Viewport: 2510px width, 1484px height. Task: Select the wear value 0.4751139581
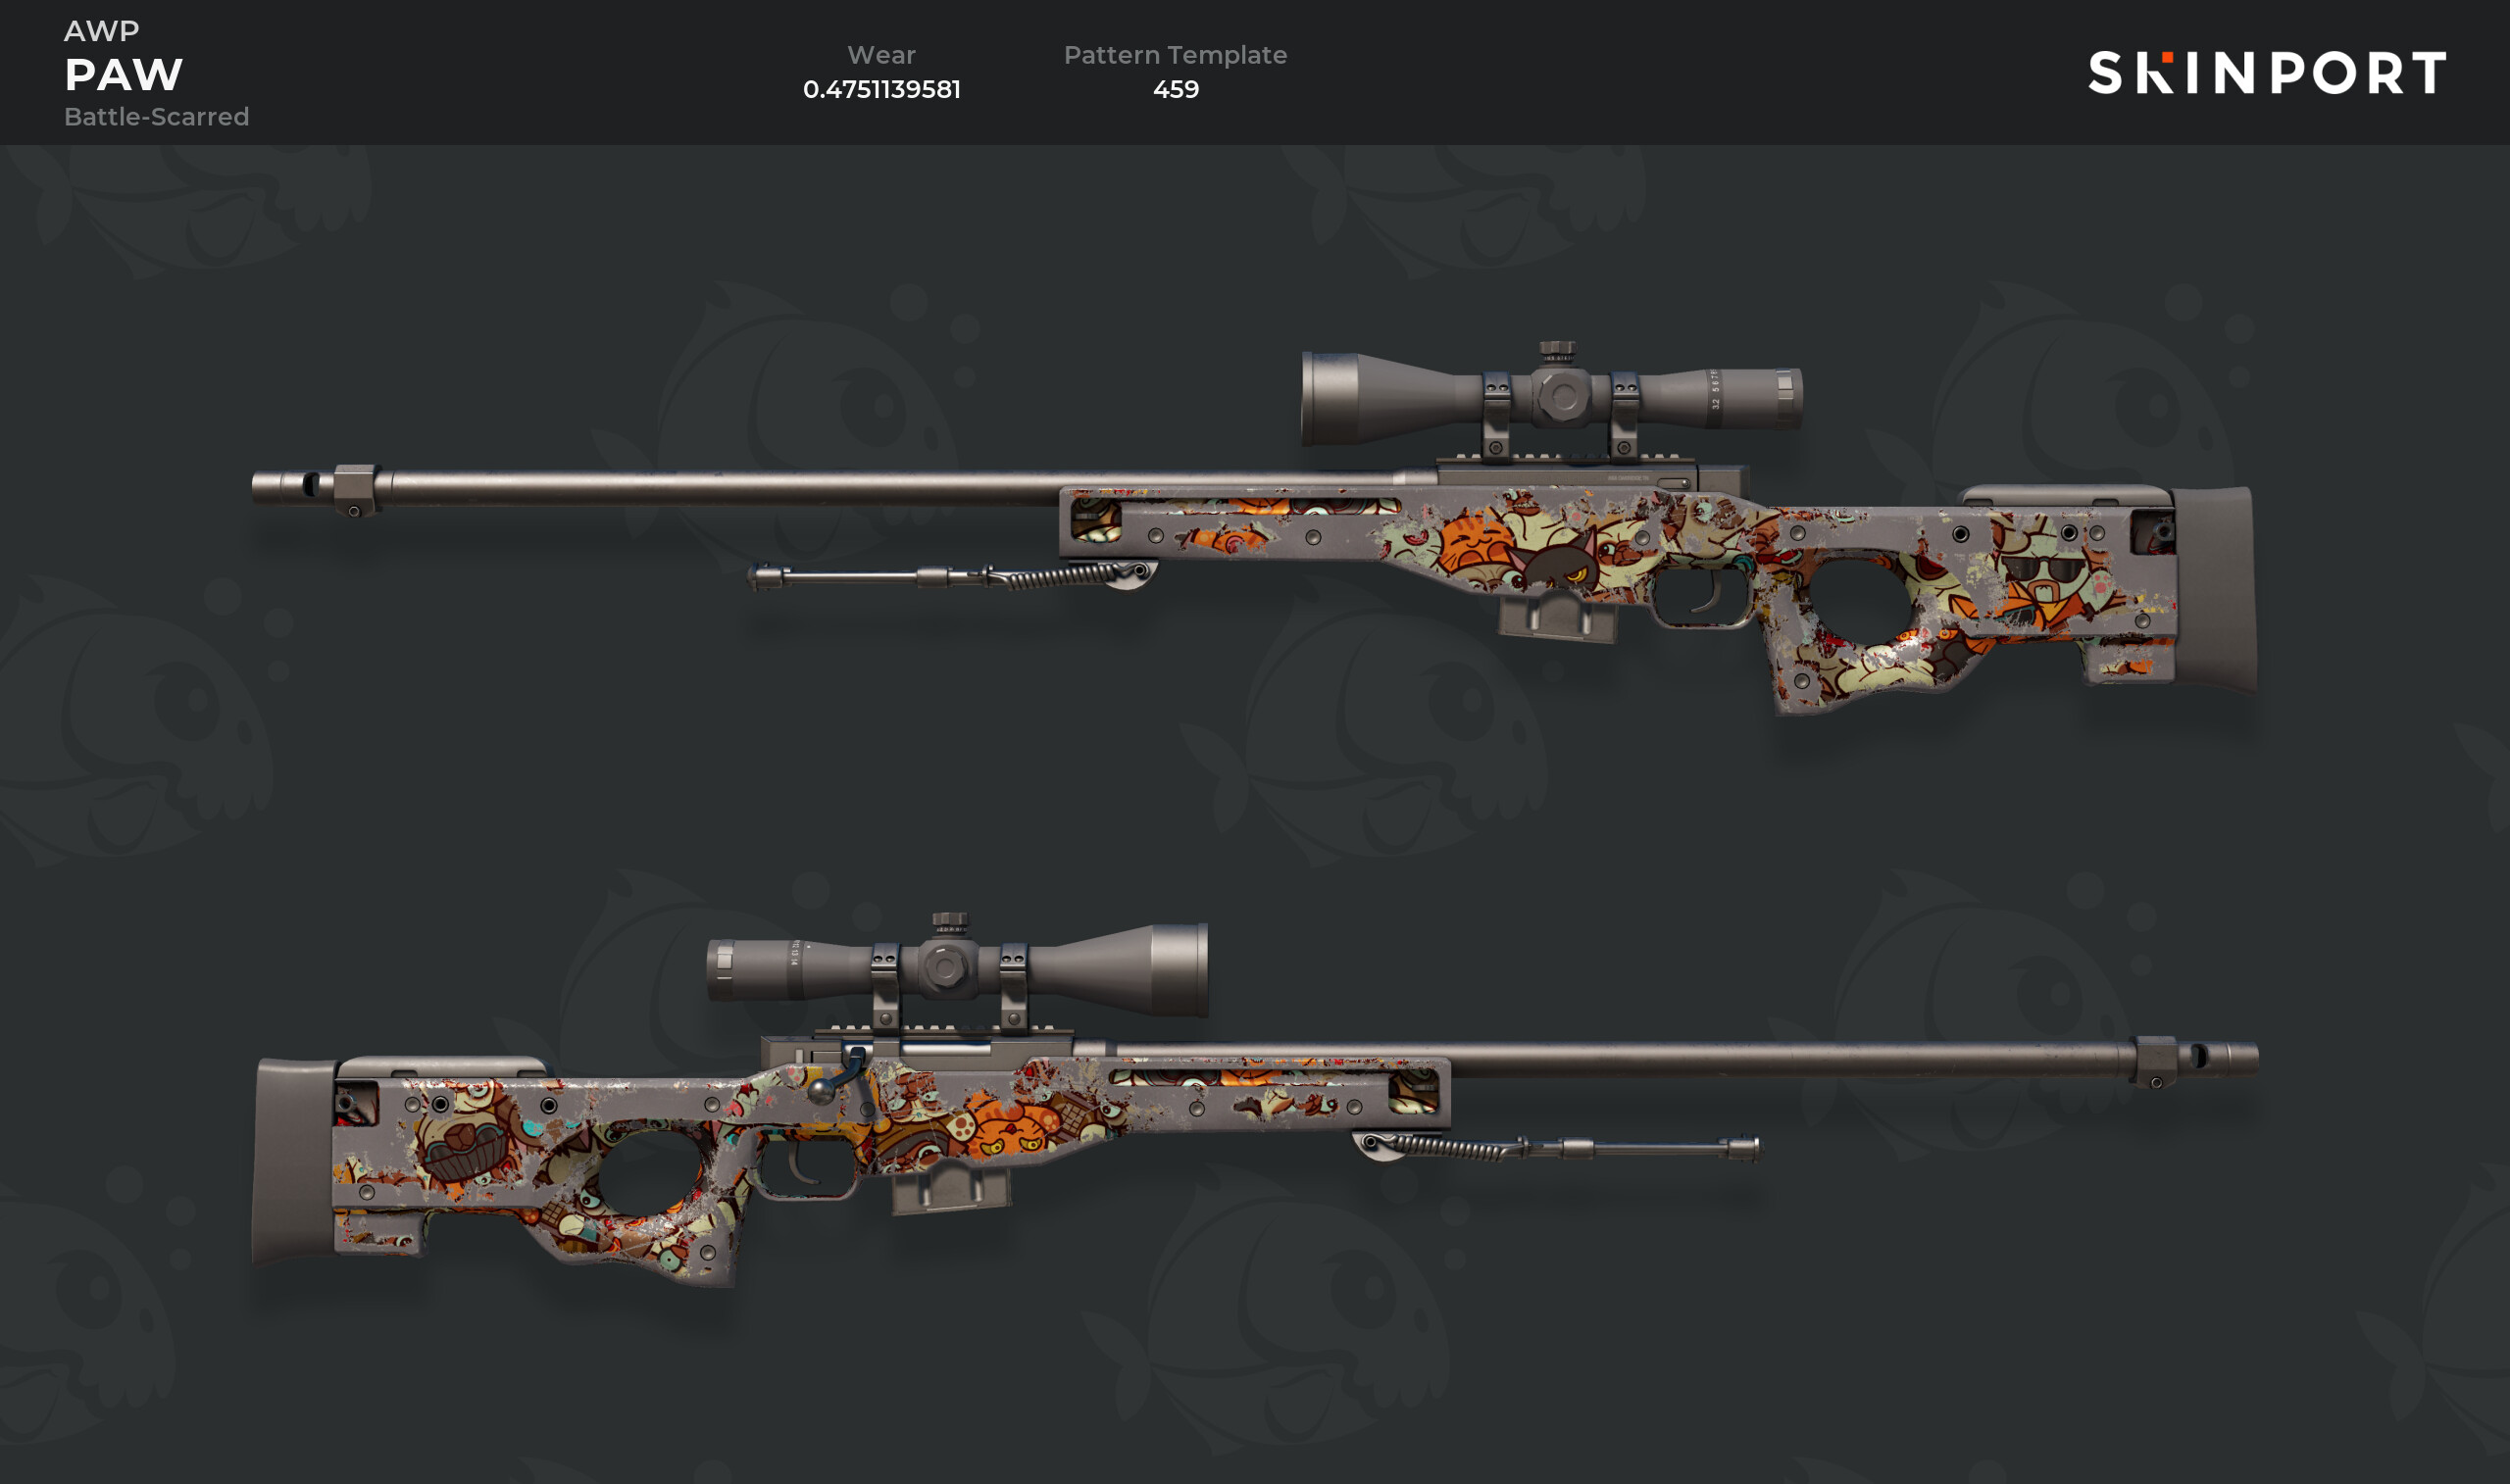tap(881, 89)
